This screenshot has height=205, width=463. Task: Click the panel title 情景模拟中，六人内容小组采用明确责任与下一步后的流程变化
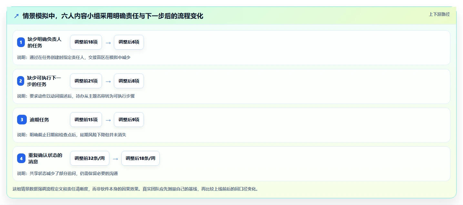[113, 16]
